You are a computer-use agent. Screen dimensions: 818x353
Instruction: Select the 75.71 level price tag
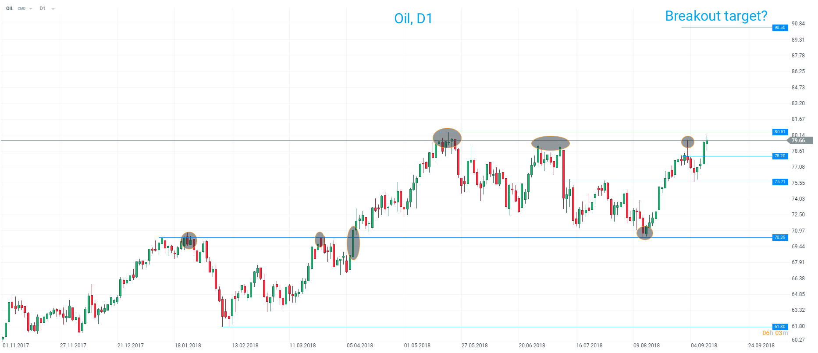click(x=780, y=182)
